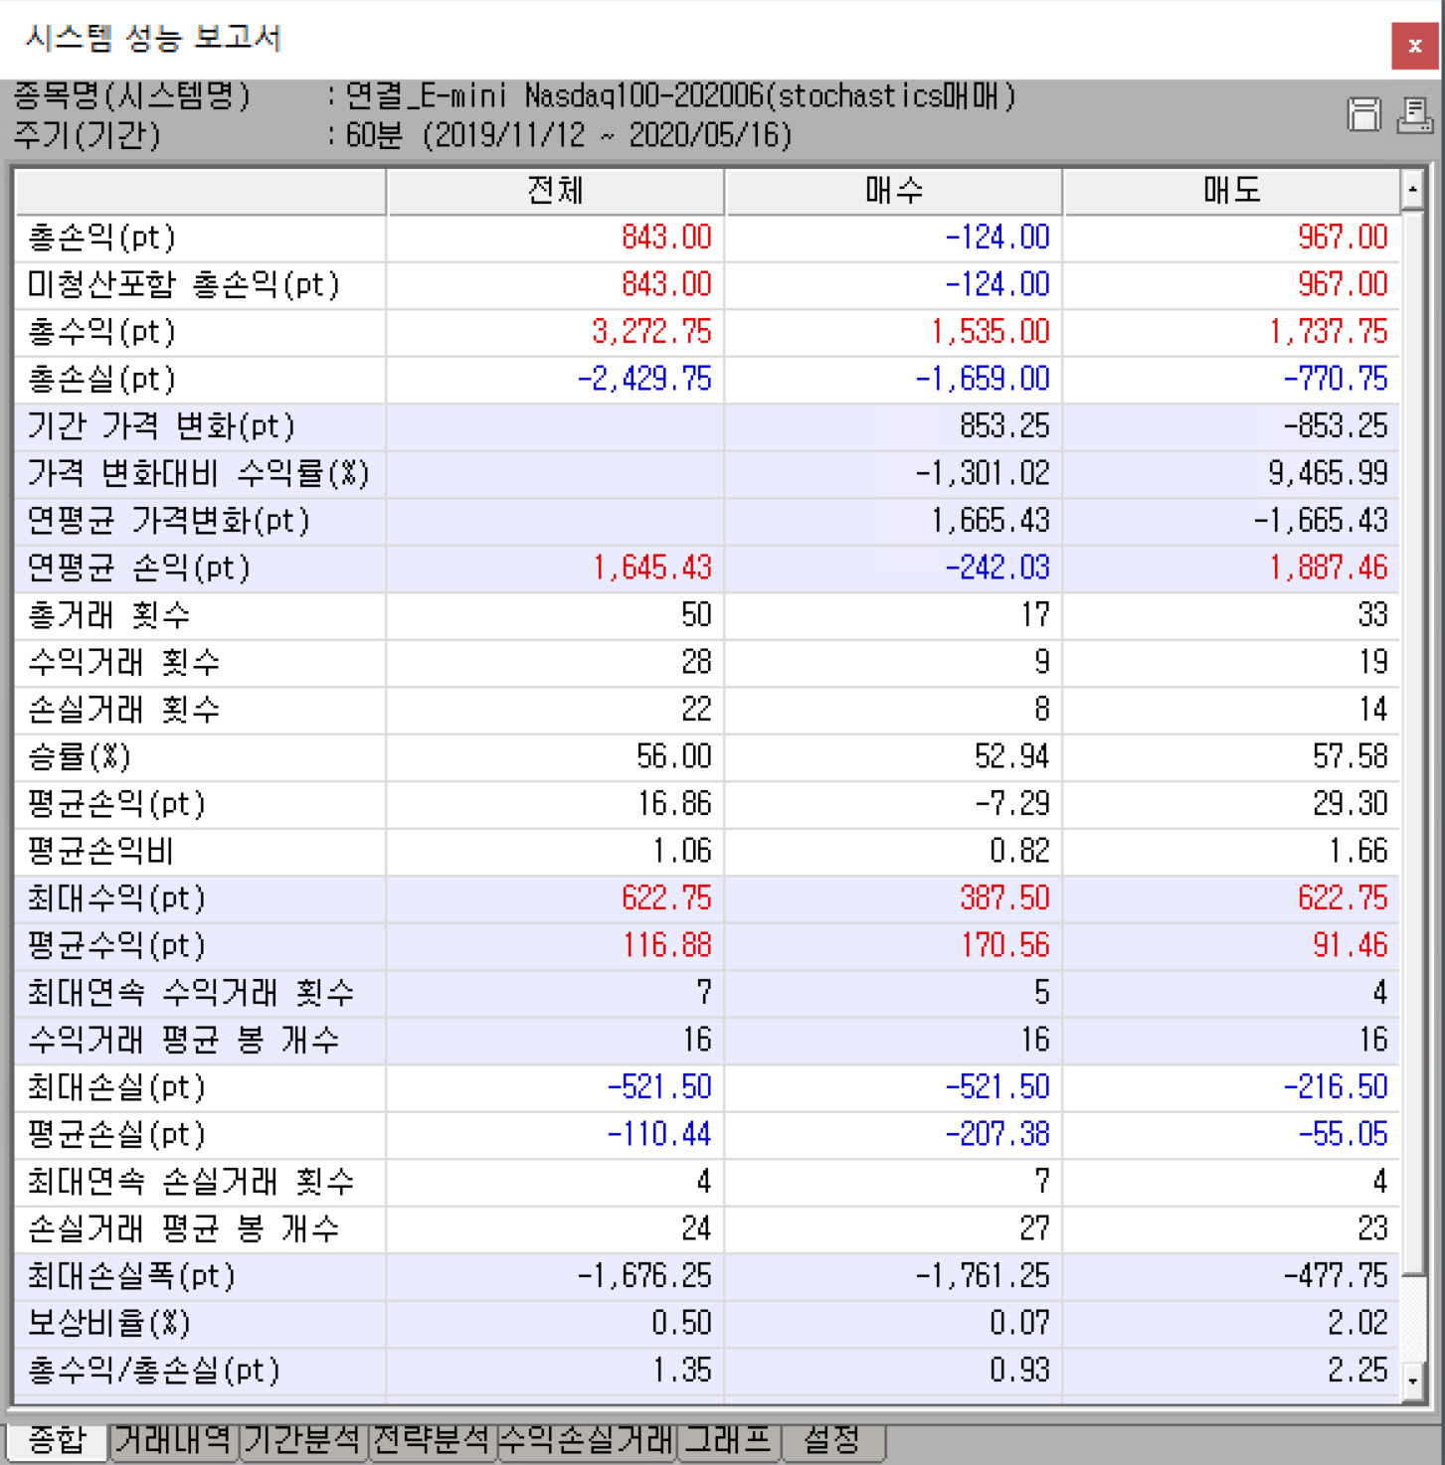Select the 총거래 횟수 row label
This screenshot has height=1465, width=1445.
[109, 615]
